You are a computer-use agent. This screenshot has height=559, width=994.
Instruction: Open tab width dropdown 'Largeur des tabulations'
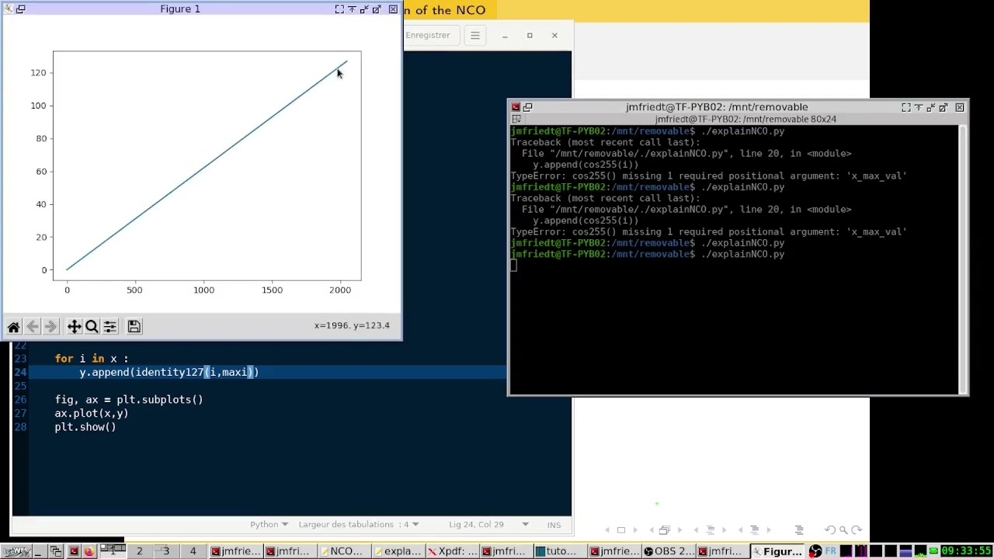click(x=359, y=525)
